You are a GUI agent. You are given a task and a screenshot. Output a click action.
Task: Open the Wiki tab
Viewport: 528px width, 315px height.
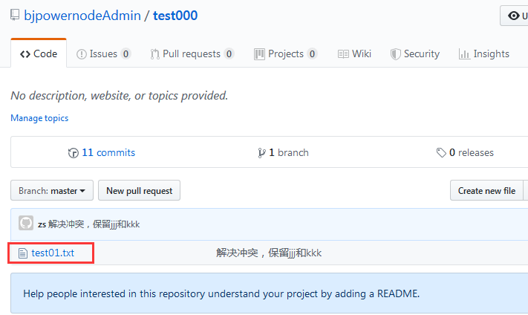(354, 54)
